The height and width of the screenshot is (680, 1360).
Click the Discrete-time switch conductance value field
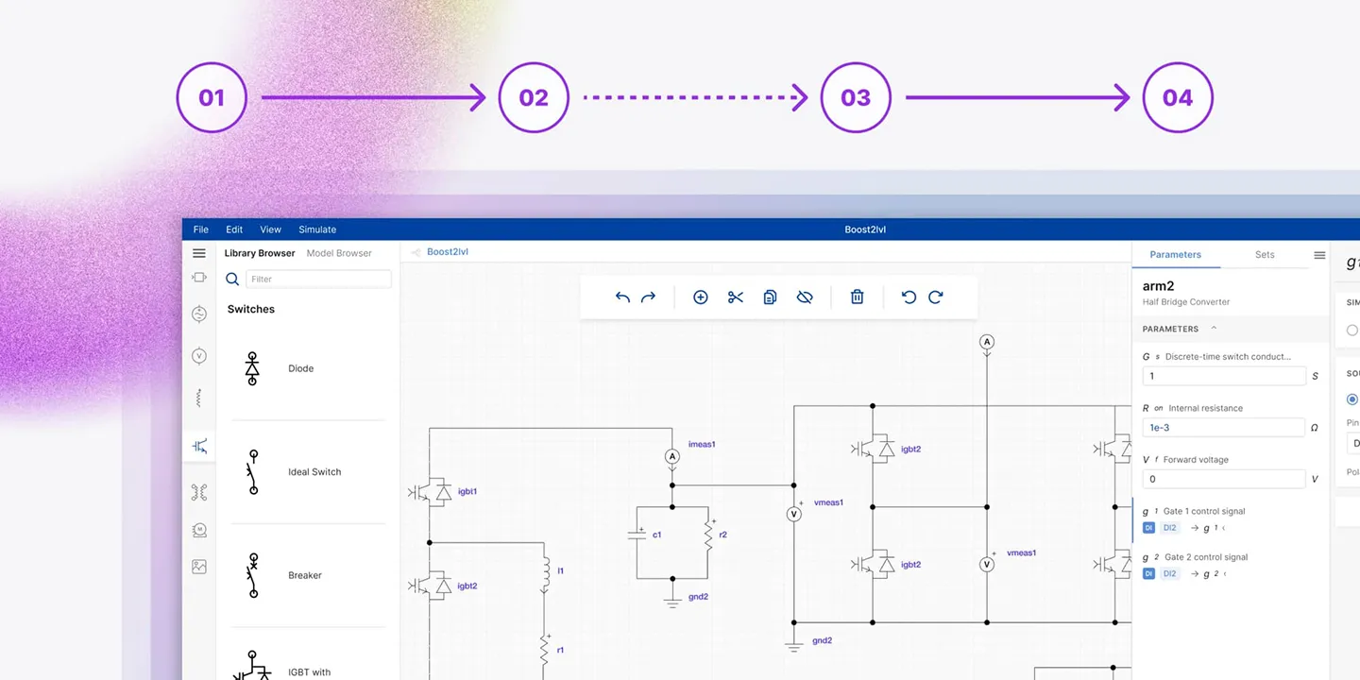1224,376
